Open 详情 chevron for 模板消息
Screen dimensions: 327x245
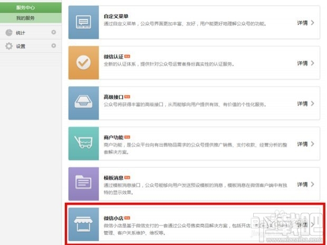[312, 184]
